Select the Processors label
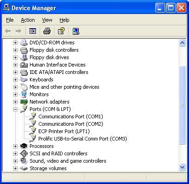189x184 pixels. [x=41, y=146]
